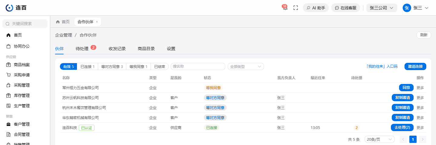This screenshot has height=145, width=436.
Task: Click the 张 user avatar
Action: 407,8
